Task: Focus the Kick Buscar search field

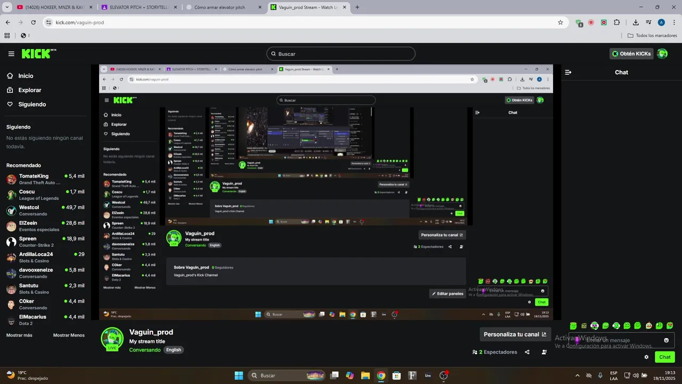Action: click(x=341, y=54)
